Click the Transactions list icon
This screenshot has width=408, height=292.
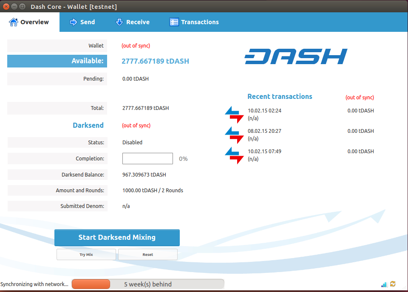click(x=174, y=22)
